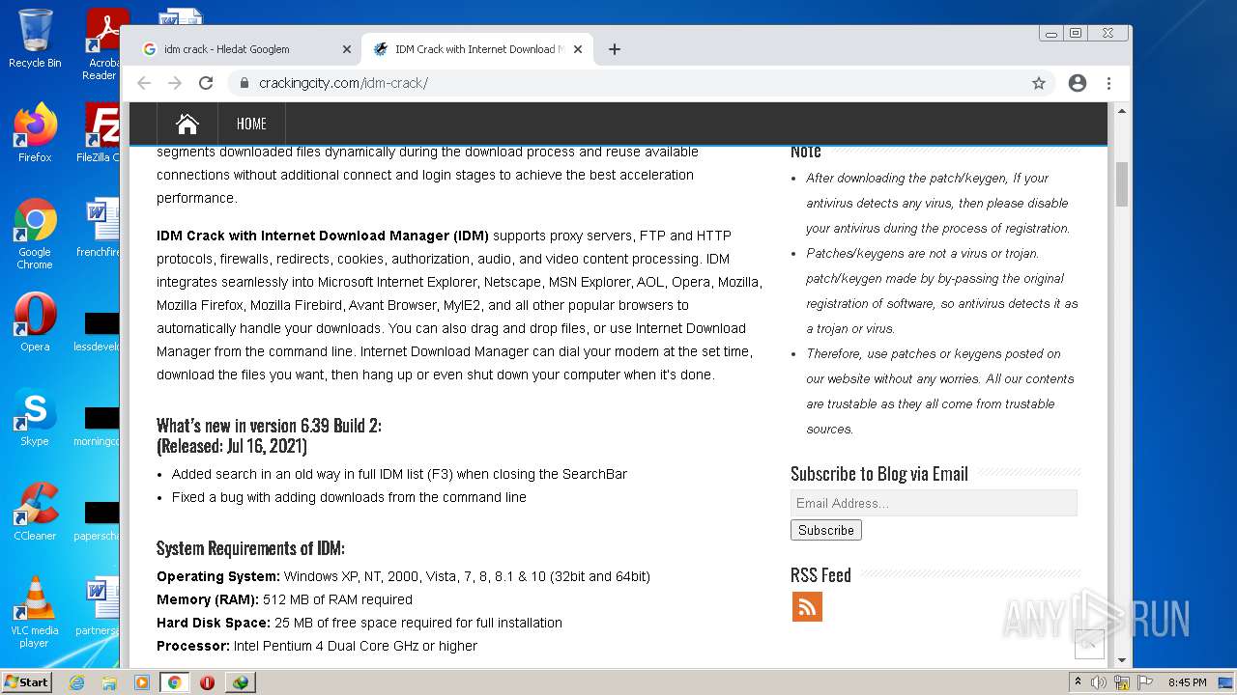
Task: Click the 'System Requirements of IDM:' heading
Action: (250, 548)
